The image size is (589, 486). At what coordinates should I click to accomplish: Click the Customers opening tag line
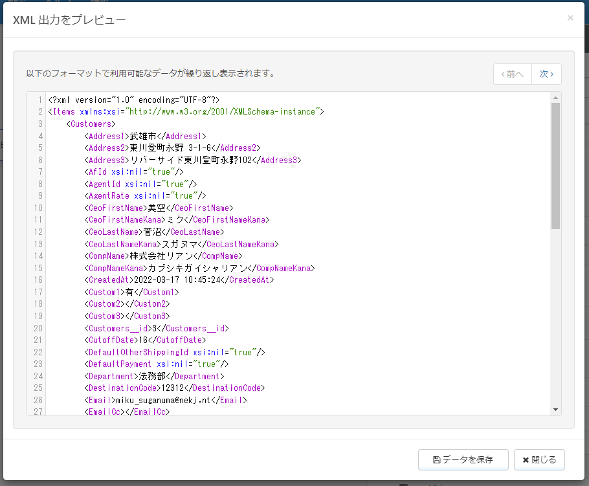[x=91, y=124]
